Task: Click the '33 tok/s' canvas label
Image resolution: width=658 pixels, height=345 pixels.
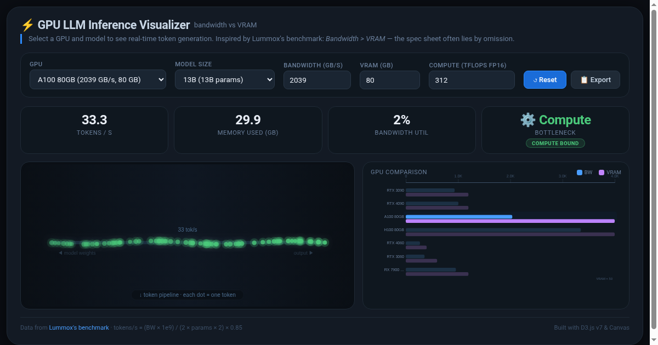Action: [188, 229]
